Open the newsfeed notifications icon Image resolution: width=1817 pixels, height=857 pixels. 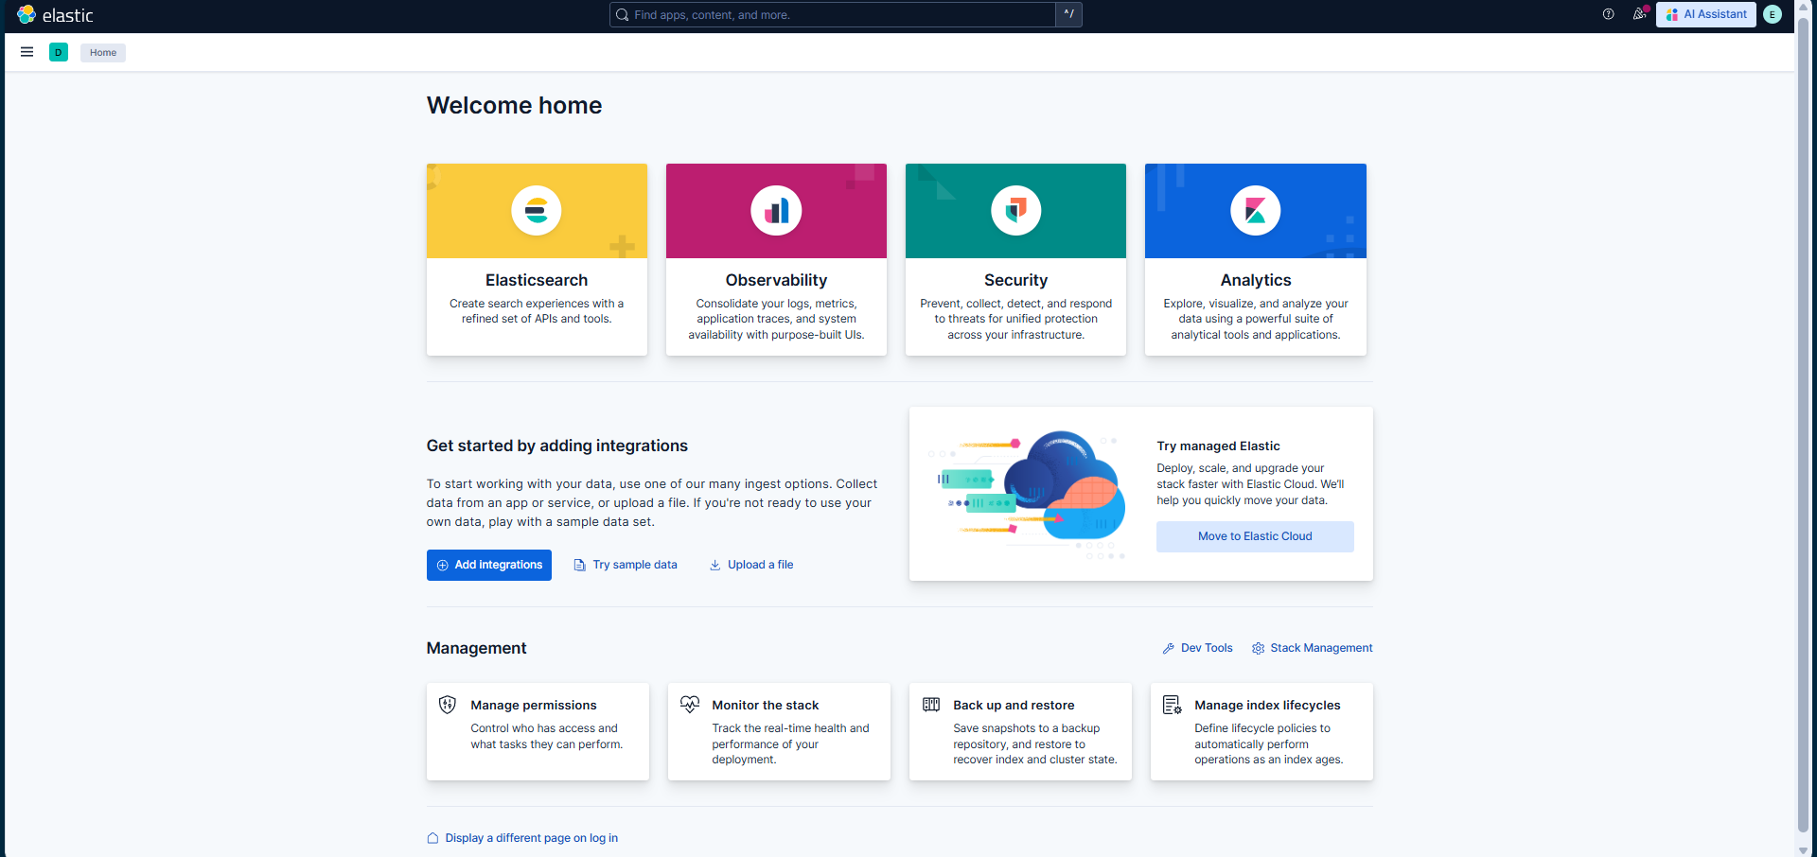tap(1639, 14)
